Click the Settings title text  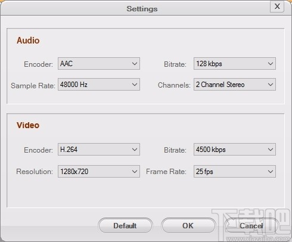pyautogui.click(x=142, y=9)
